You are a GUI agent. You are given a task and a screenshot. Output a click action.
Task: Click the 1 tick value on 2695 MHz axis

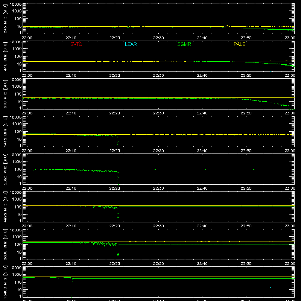tap(21, 183)
